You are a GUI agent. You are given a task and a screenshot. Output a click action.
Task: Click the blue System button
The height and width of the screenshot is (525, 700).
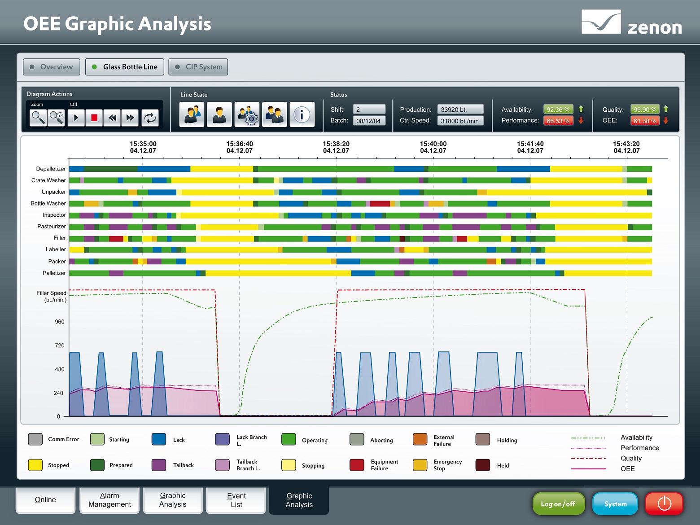click(615, 503)
